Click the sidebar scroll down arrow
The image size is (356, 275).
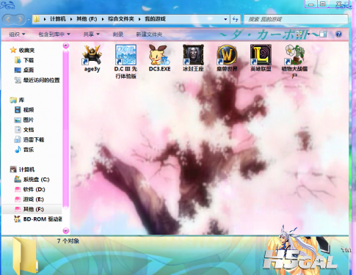point(66,230)
